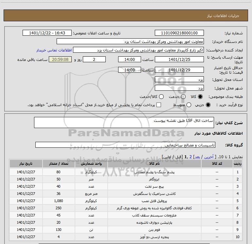Click the remaining time 20:59:08 field
This screenshot has height=244, width=252.
tap(60, 59)
